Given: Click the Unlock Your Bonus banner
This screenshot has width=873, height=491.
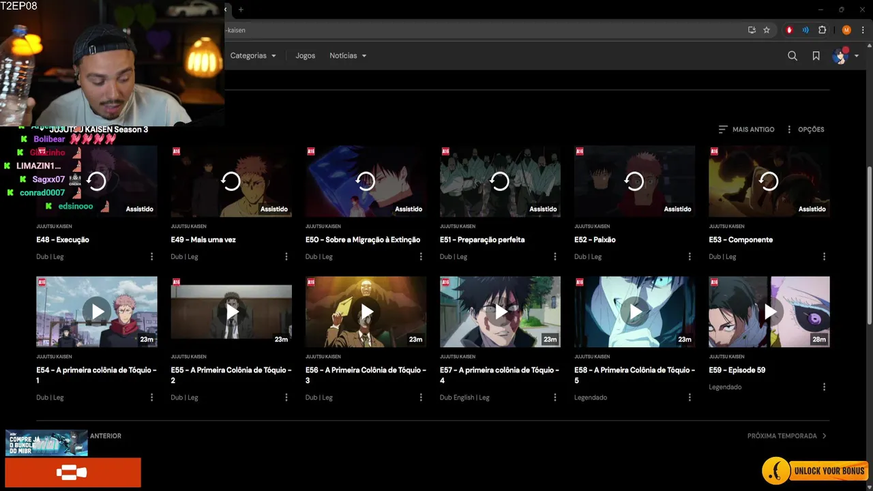Looking at the screenshot, I should click(x=816, y=471).
